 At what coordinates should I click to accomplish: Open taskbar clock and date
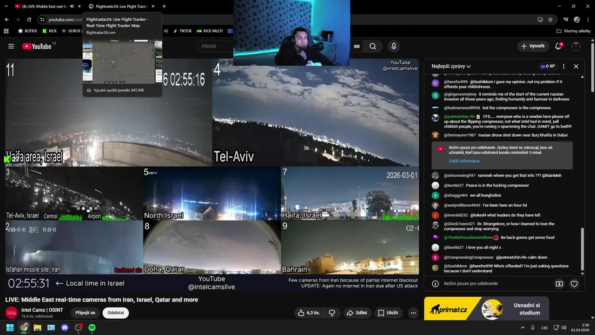pyautogui.click(x=581, y=328)
